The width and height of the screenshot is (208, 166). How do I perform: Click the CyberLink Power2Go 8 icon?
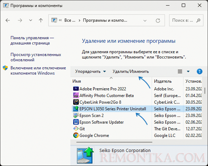coord(76,102)
